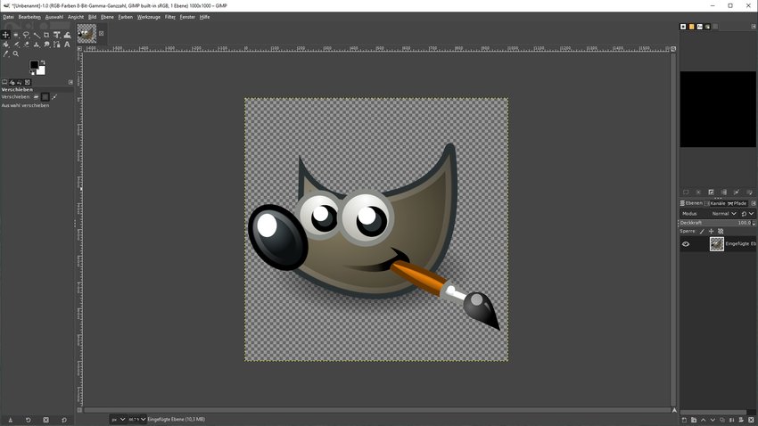The width and height of the screenshot is (758, 426).
Task: Set Verschieben mode to layer
Action: [36, 97]
